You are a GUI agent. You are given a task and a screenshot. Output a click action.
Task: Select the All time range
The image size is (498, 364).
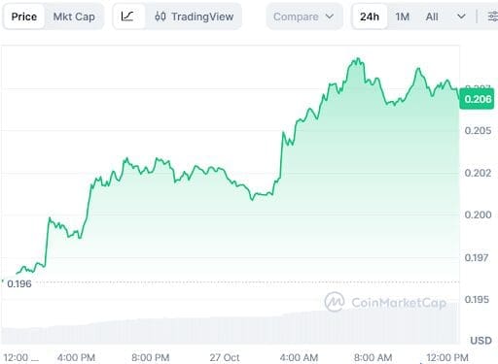pos(432,17)
